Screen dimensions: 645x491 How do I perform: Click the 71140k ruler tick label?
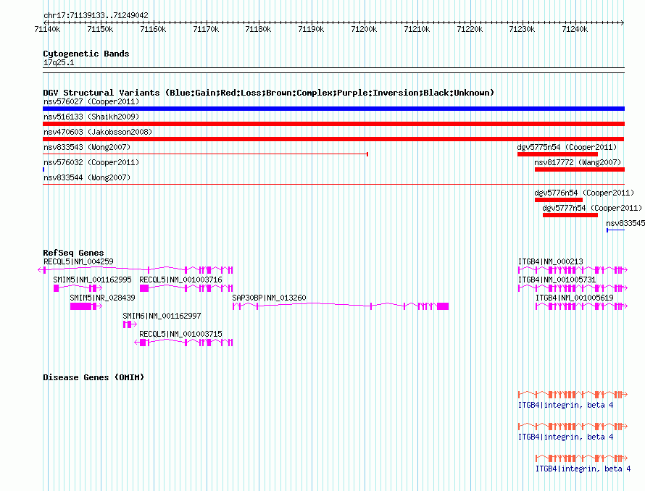tap(47, 29)
